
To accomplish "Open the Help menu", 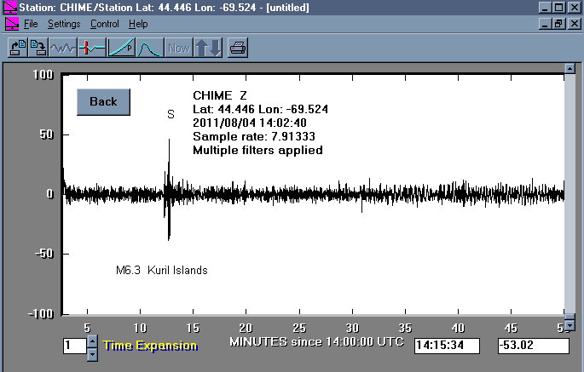I will click(x=138, y=24).
